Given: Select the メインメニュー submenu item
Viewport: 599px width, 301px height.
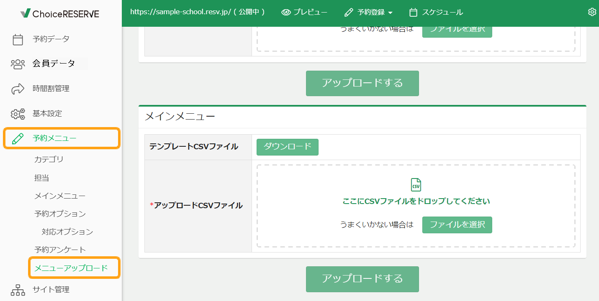Looking at the screenshot, I should 60,196.
